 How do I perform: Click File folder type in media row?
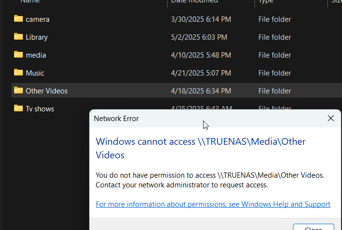(x=274, y=55)
